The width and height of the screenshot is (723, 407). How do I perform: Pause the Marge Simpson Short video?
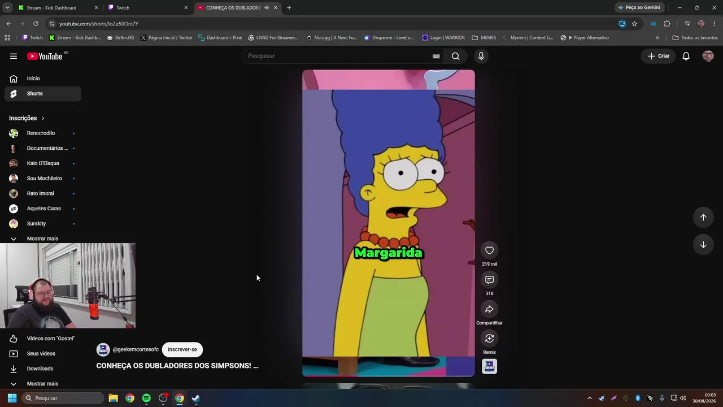(x=389, y=223)
